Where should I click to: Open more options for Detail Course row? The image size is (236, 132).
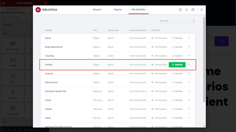coord(189,82)
